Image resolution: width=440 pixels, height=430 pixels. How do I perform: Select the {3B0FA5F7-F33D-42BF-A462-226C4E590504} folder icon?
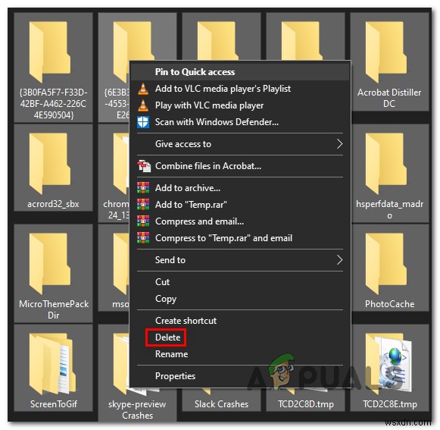pyautogui.click(x=50, y=52)
